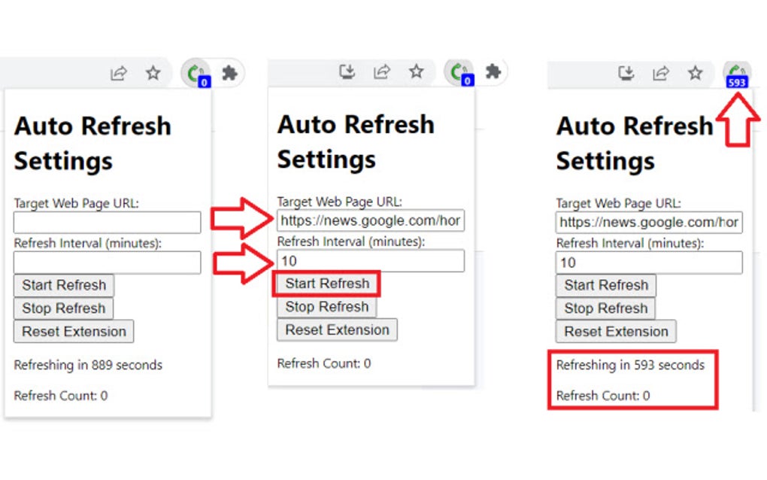Select the Target Web Page URL field containing news.google.com
The height and width of the screenshot is (480, 767).
[370, 220]
